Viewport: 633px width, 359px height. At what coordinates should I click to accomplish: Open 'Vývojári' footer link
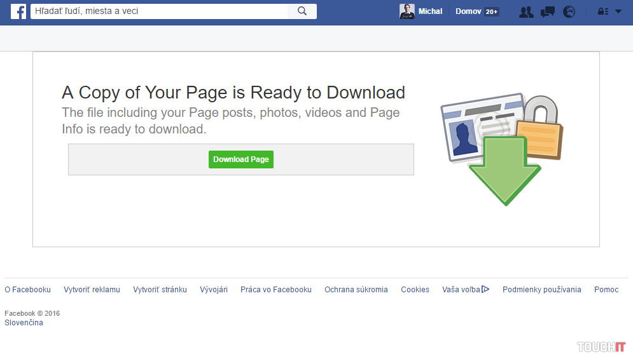(x=214, y=290)
